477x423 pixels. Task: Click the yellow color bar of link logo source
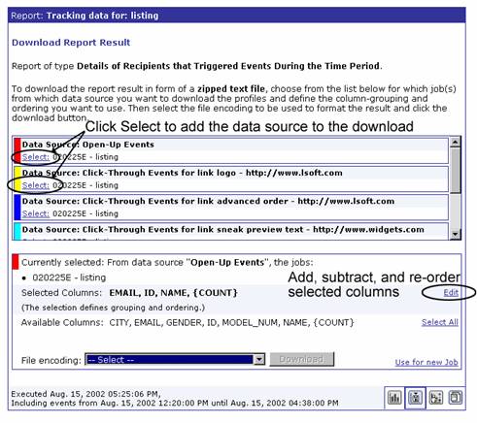pos(17,179)
